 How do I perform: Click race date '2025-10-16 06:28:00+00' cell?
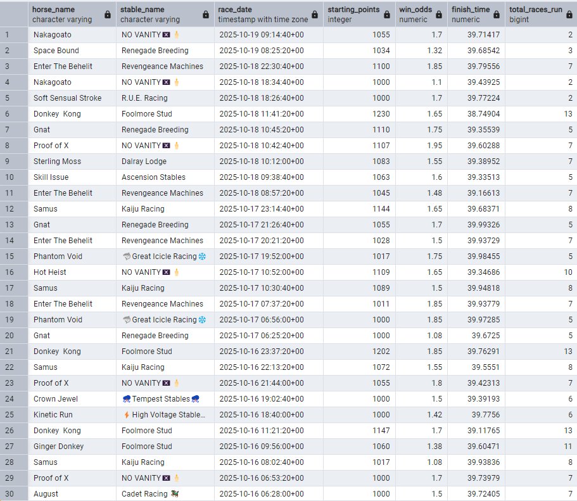click(269, 493)
